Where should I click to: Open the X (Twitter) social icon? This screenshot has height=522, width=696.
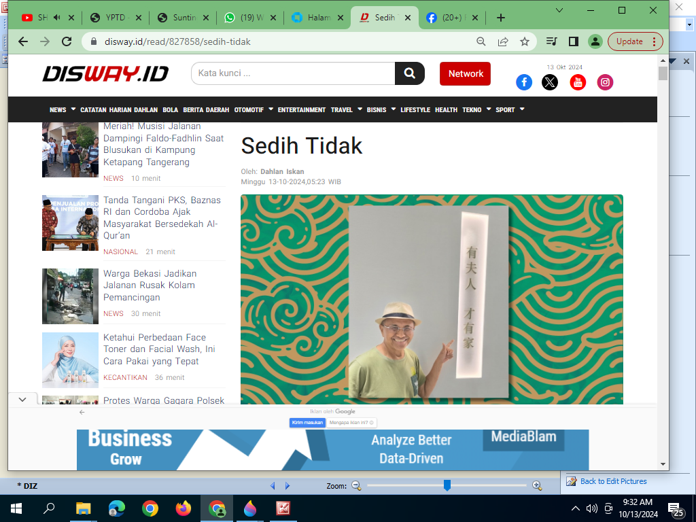tap(550, 82)
